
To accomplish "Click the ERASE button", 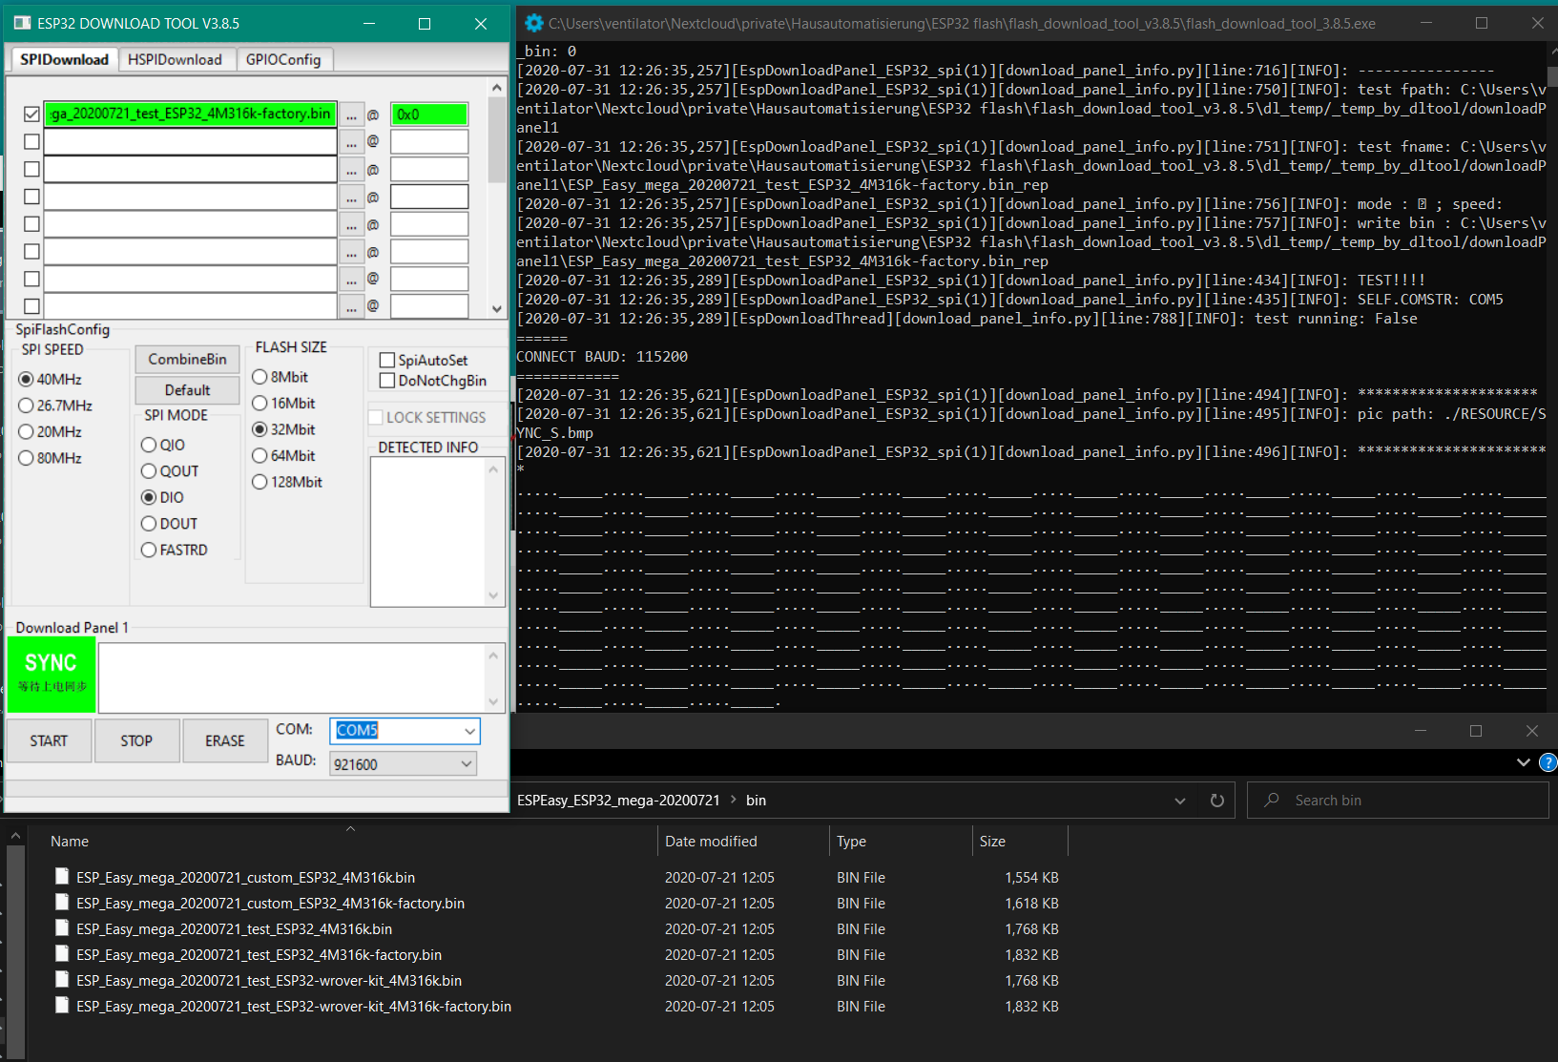I will click(225, 740).
